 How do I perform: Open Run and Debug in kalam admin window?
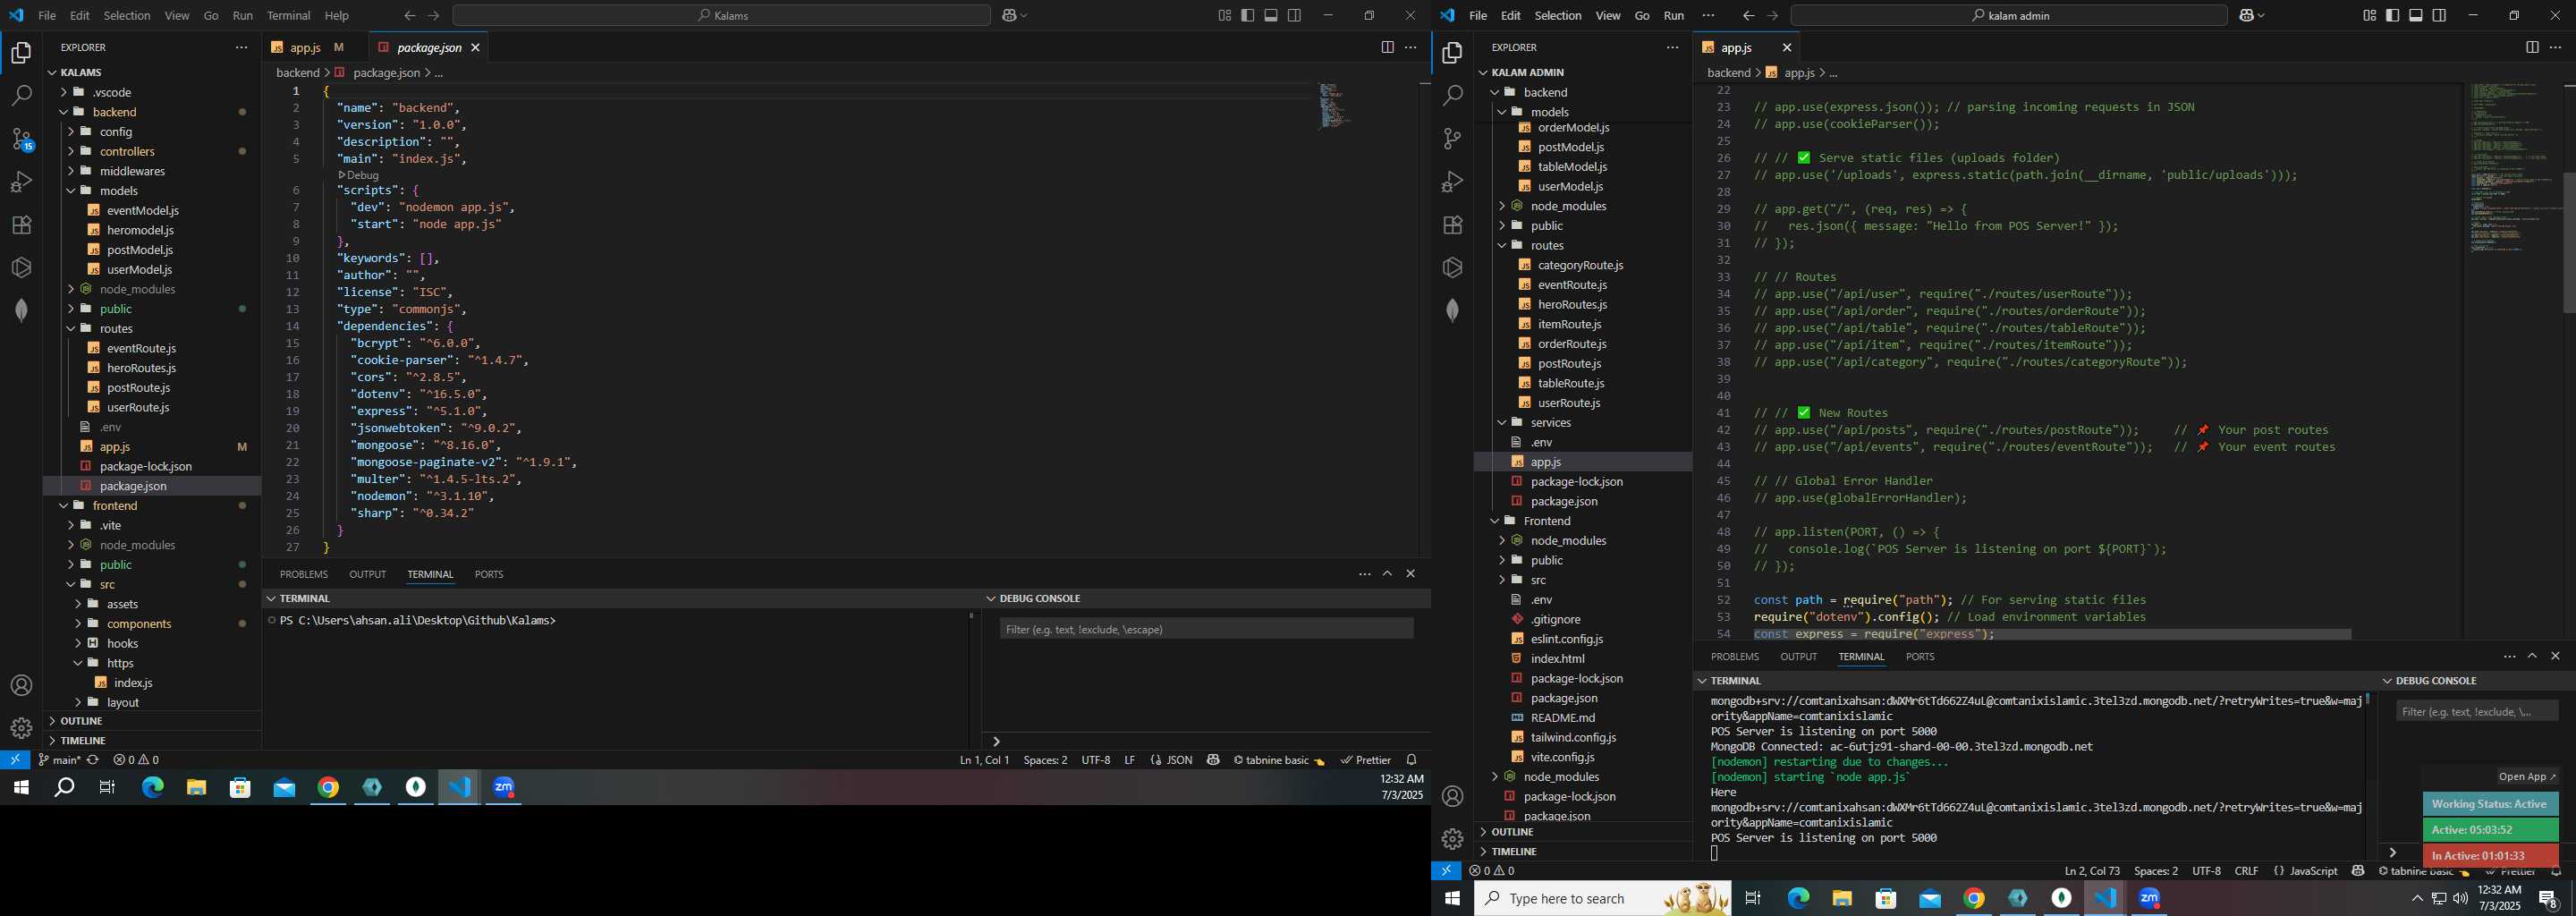[x=1452, y=182]
